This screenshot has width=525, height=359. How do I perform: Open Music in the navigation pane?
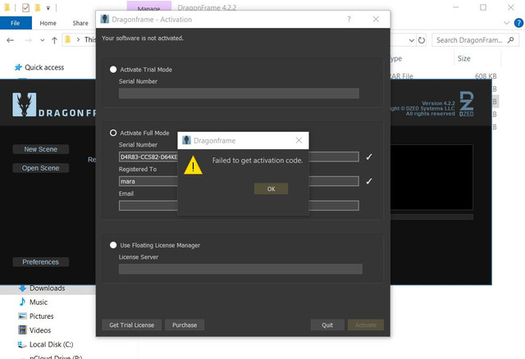39,302
